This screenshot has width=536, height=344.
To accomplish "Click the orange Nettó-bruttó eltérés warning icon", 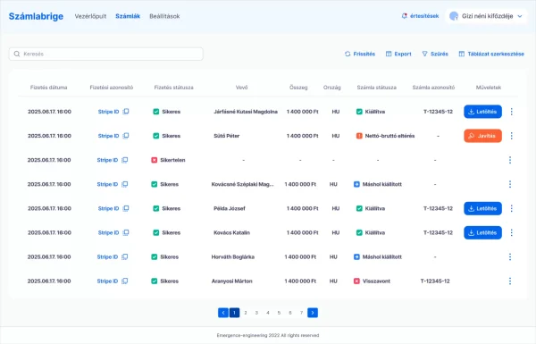I will (x=359, y=136).
